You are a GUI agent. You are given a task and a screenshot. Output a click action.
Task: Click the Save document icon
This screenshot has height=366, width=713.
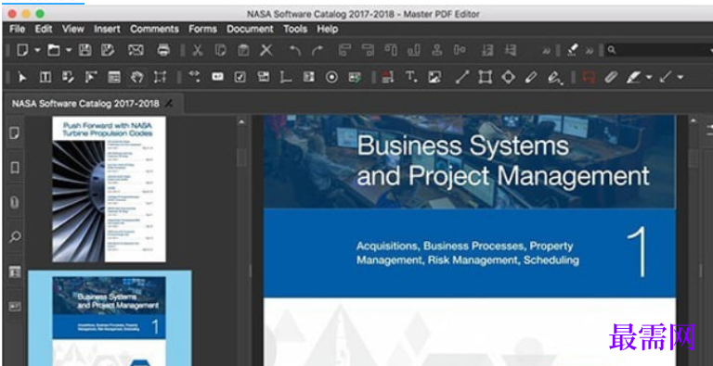[84, 50]
